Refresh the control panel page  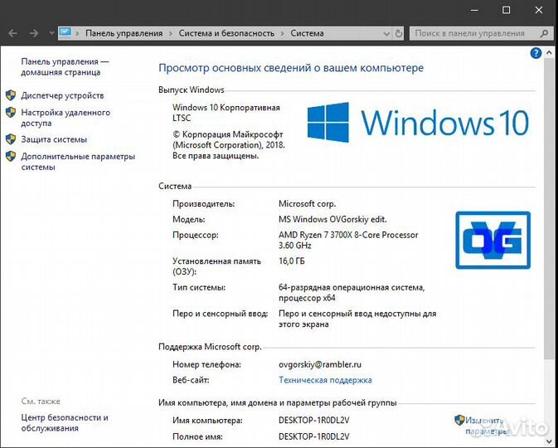[x=399, y=33]
